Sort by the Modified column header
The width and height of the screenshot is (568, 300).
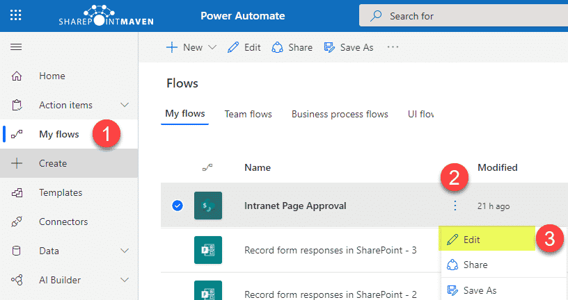(x=498, y=168)
